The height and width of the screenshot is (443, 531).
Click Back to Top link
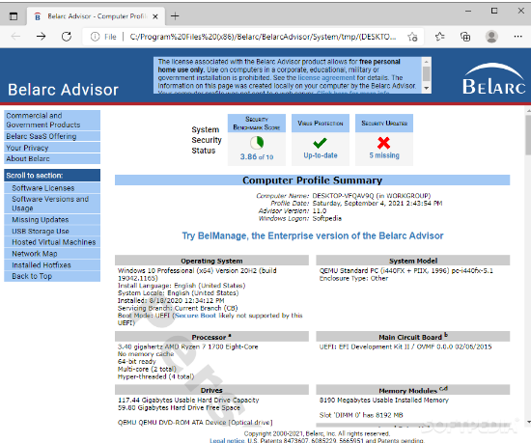pyautogui.click(x=52, y=276)
